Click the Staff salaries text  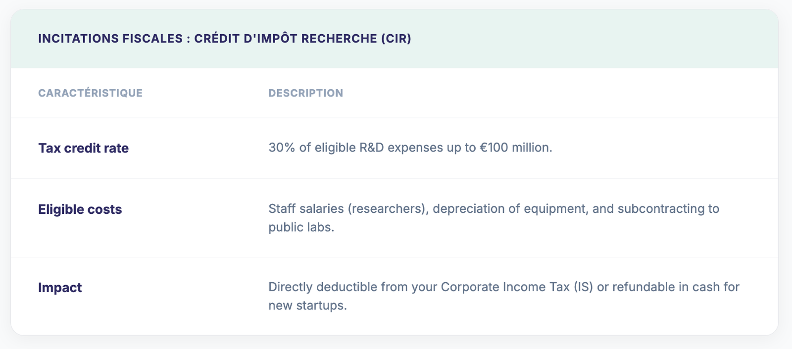[306, 209]
